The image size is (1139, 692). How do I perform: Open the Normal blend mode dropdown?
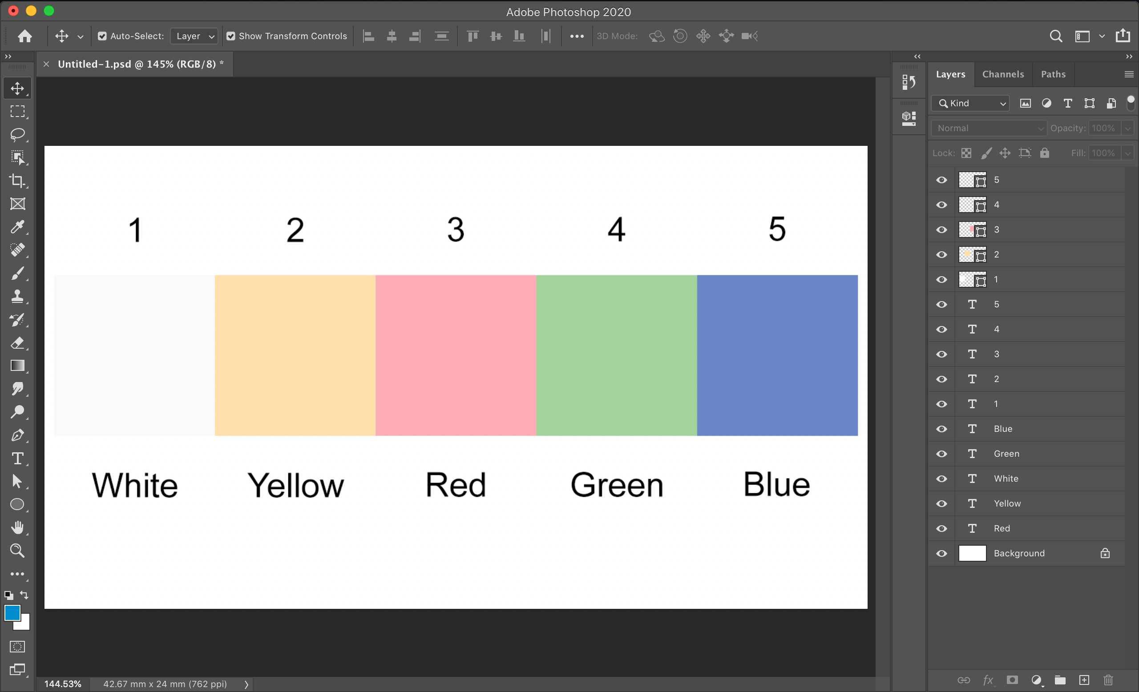989,129
